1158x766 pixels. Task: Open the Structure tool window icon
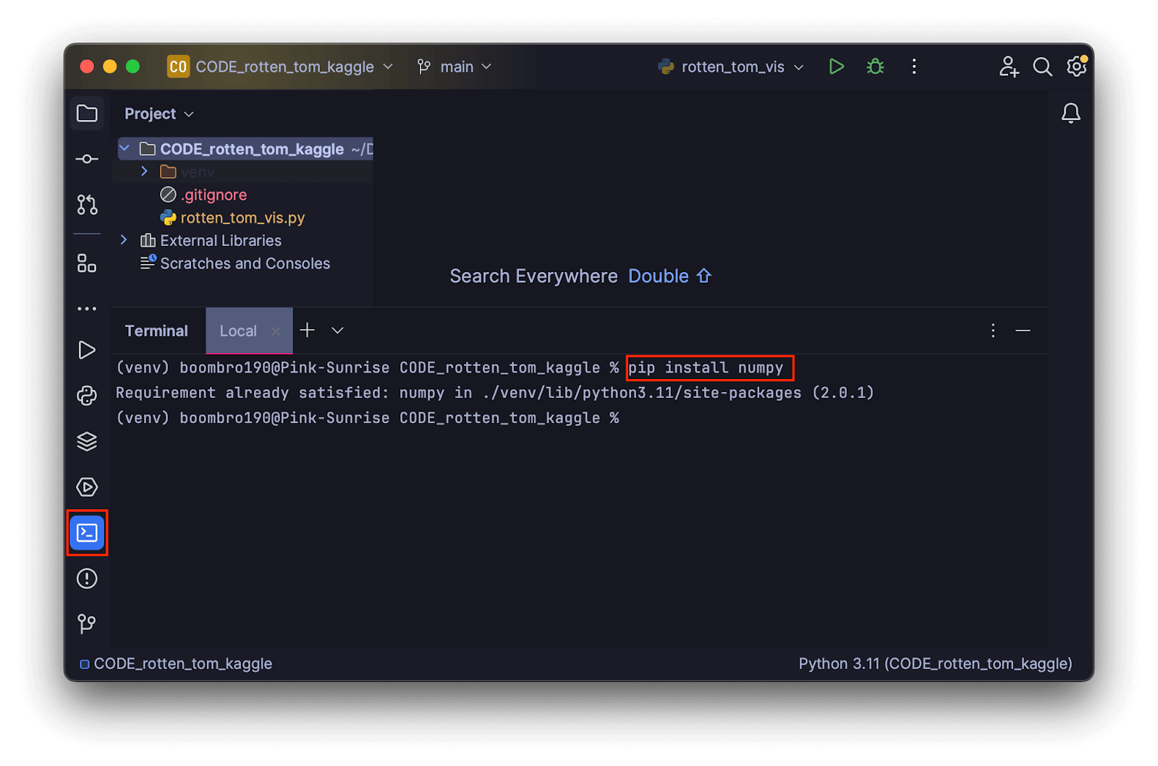coord(87,264)
